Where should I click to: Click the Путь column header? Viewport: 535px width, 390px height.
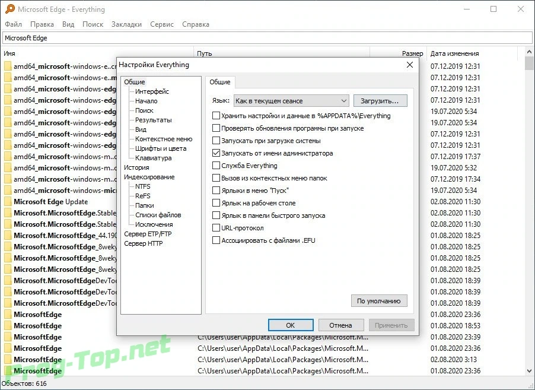(x=282, y=53)
